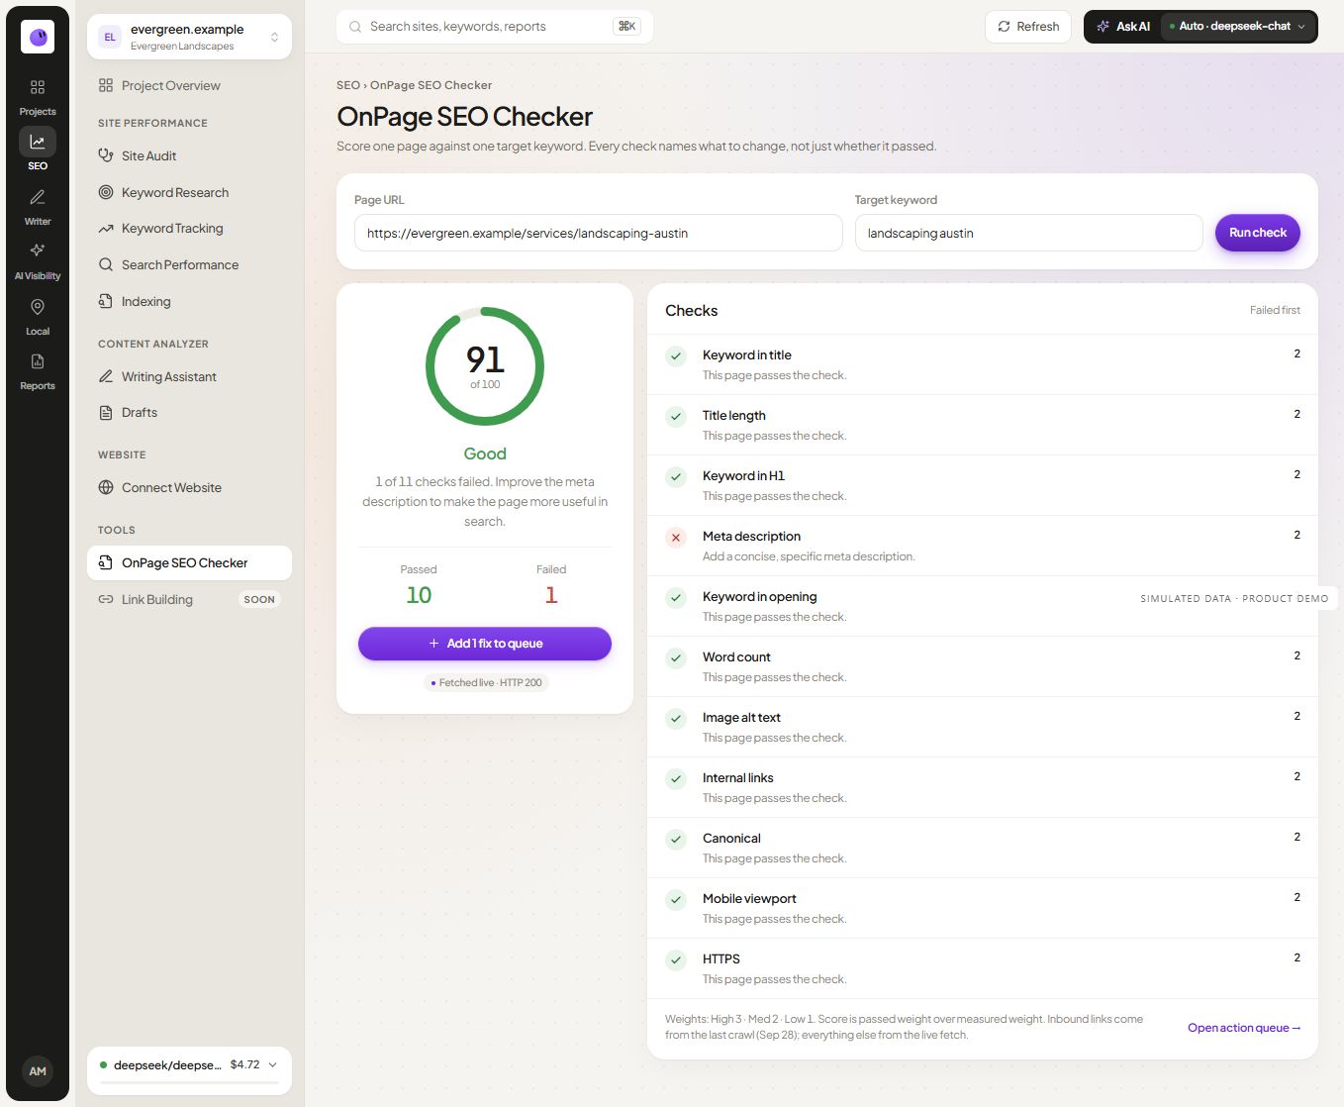Image resolution: width=1344 pixels, height=1107 pixels.
Task: Click the SOON badge beside Link Building
Action: click(x=259, y=599)
